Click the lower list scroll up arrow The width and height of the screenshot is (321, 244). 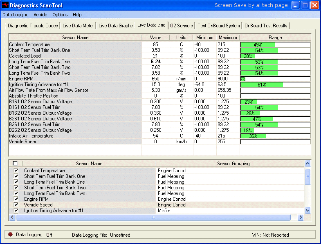(308, 164)
